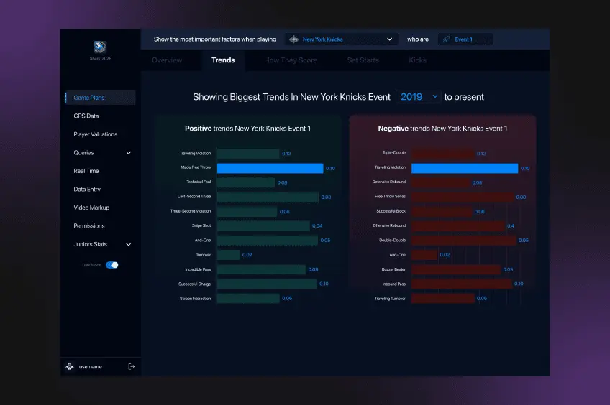Open Player Valuations in the sidebar

tap(95, 134)
